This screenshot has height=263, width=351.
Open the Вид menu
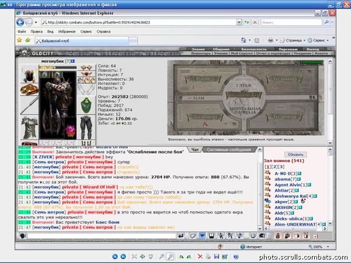pyautogui.click(x=50, y=32)
